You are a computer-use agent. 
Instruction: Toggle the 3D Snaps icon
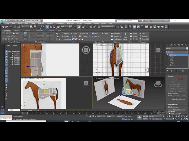click(x=83, y=27)
